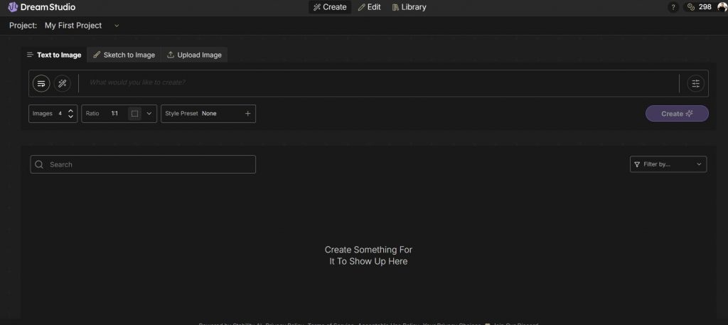
Task: Switch to the Sketch to Image tab
Action: (x=124, y=55)
